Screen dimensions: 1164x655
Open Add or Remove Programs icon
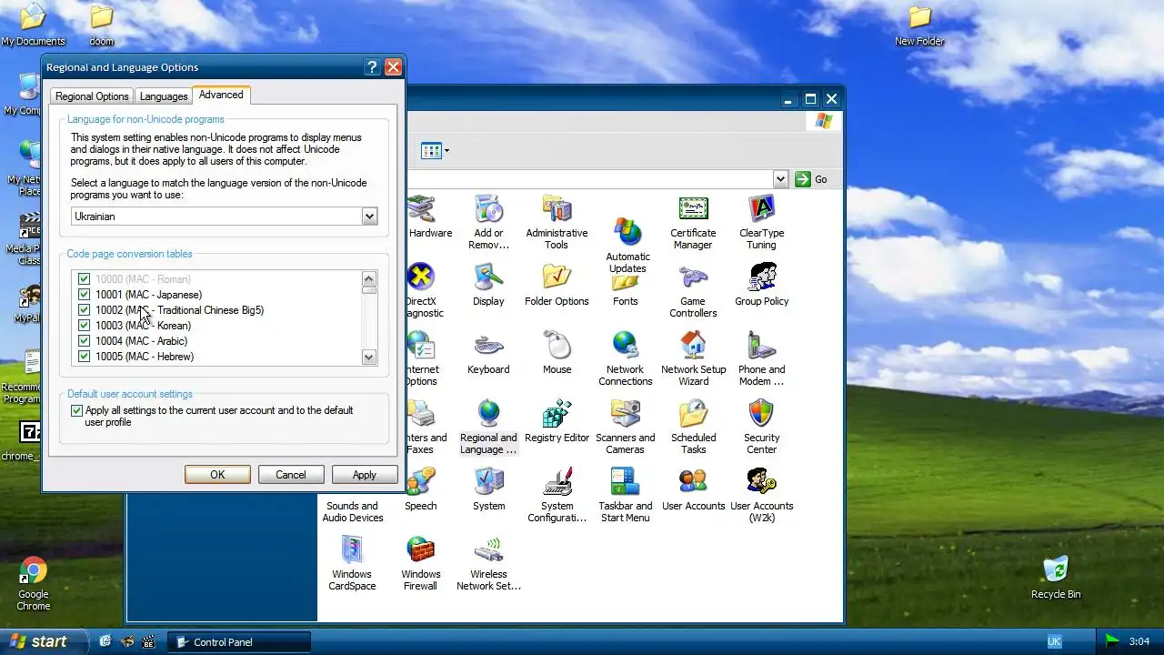[x=488, y=222]
